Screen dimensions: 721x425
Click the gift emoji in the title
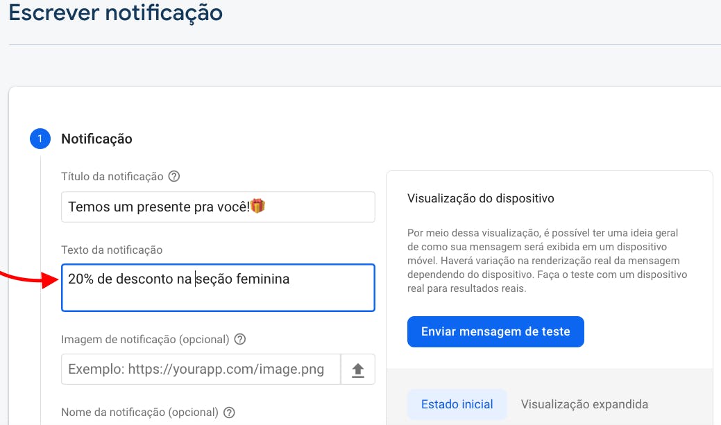[x=257, y=207]
